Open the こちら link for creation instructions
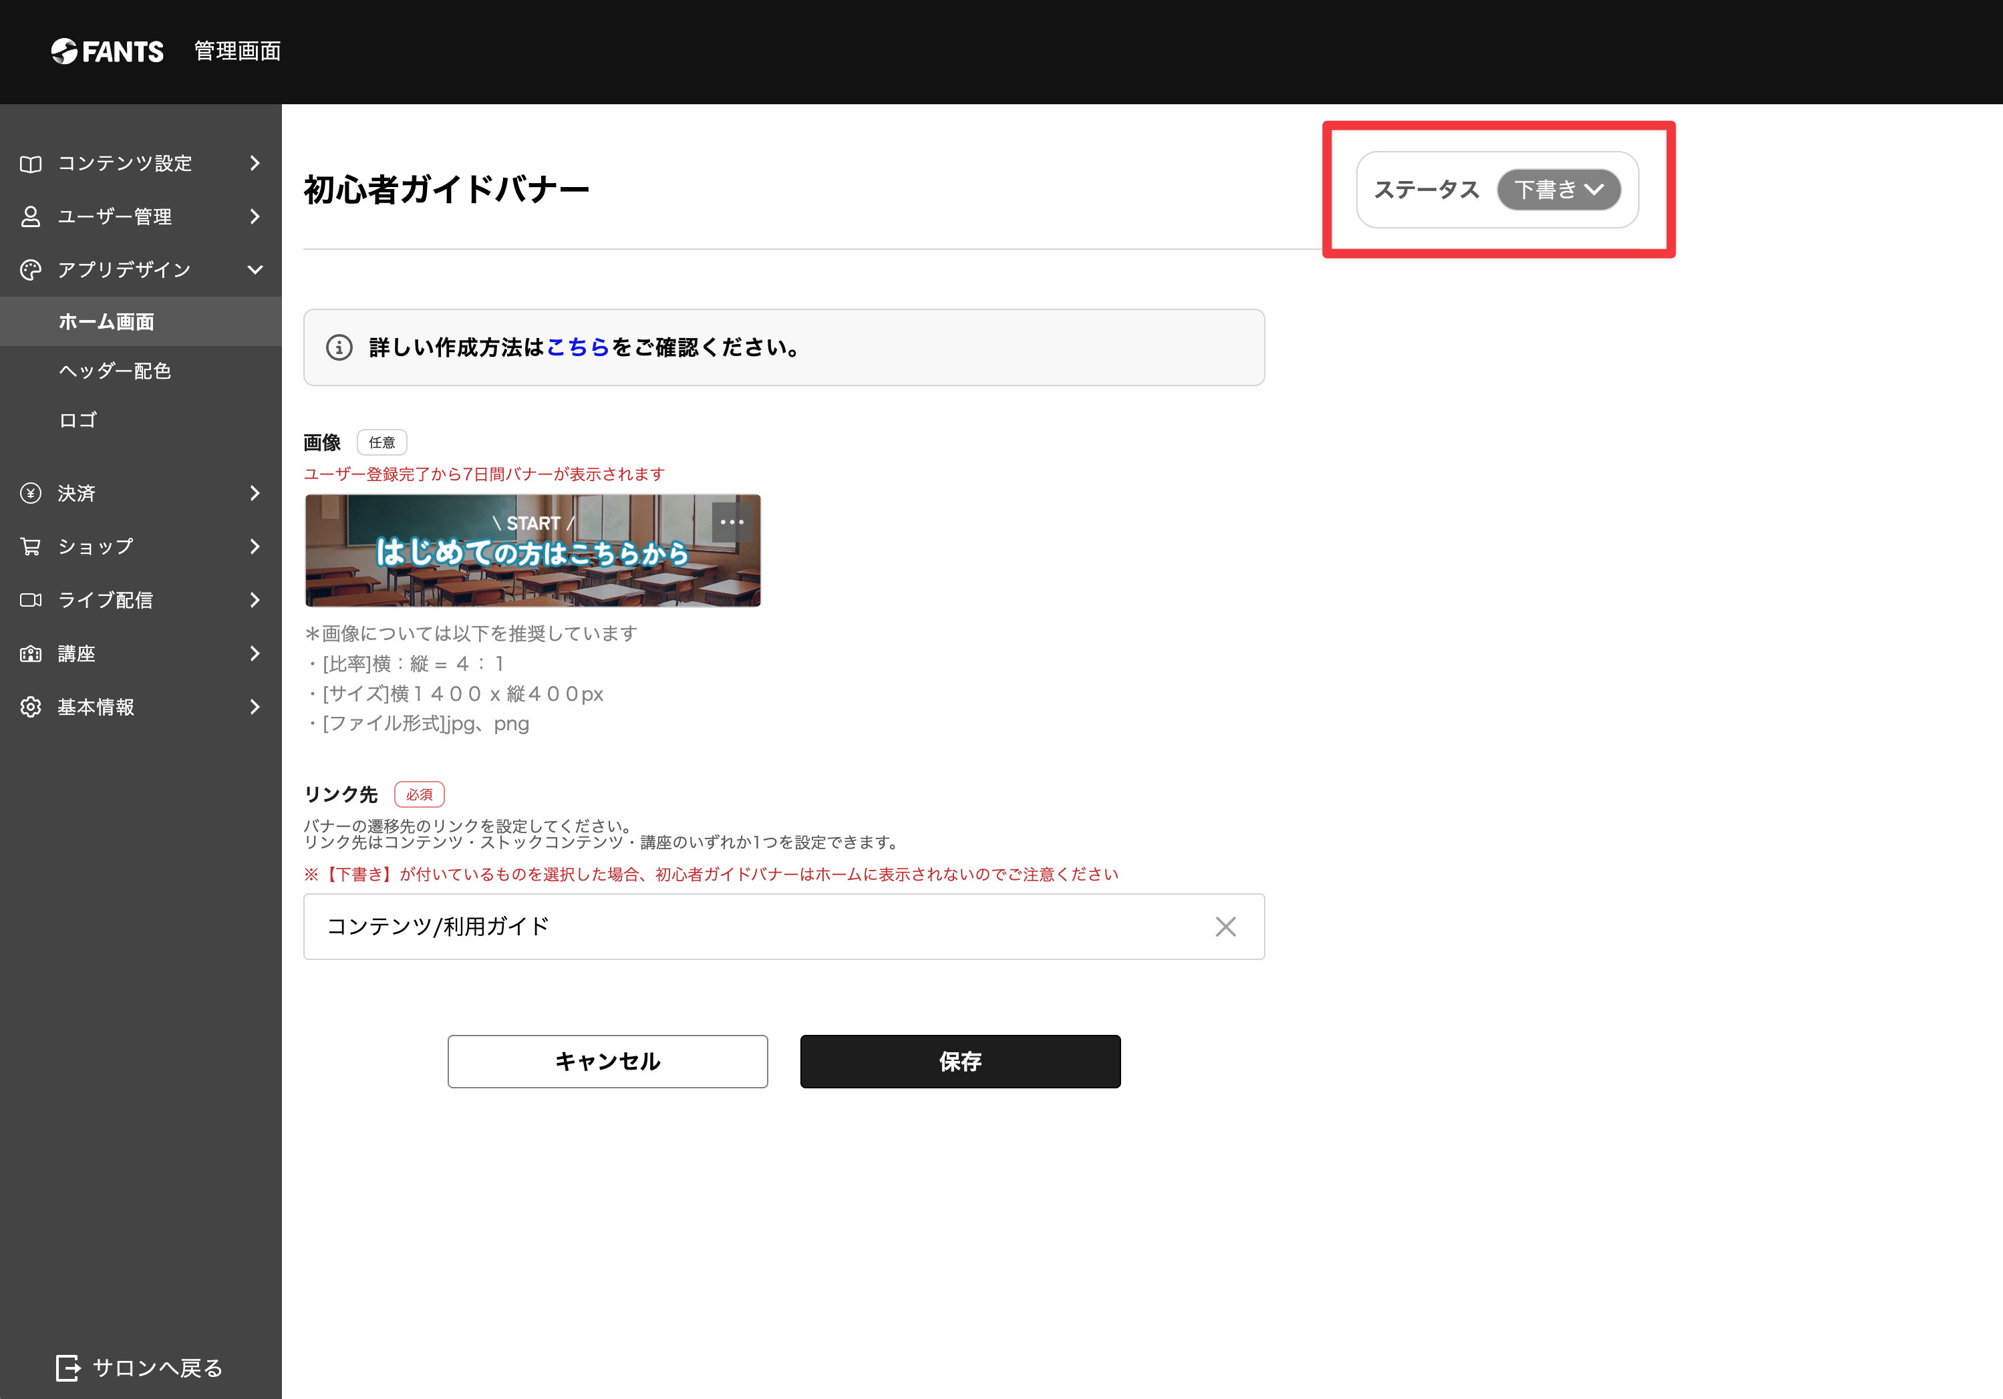Screen dimensions: 2003x1399 [x=577, y=347]
